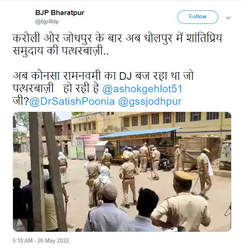The width and height of the screenshot is (242, 248).
Task: Open the 5:10 AM - 26 May 2022 timestamp
Action: pos(41,240)
